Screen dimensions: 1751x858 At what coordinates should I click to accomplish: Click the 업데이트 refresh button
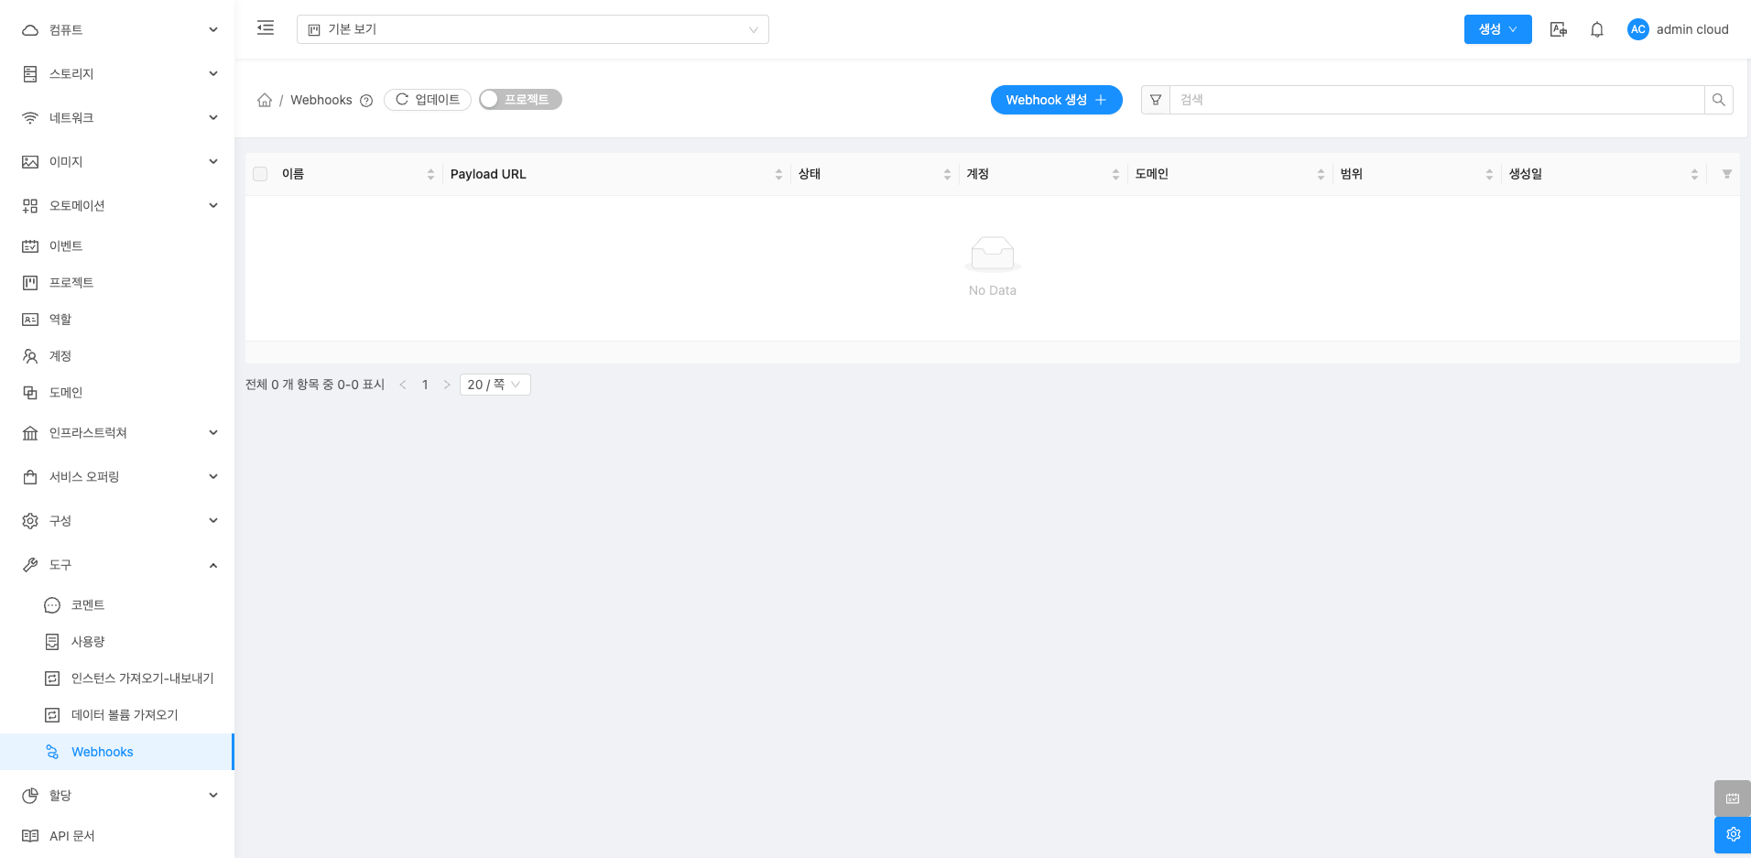tap(428, 100)
